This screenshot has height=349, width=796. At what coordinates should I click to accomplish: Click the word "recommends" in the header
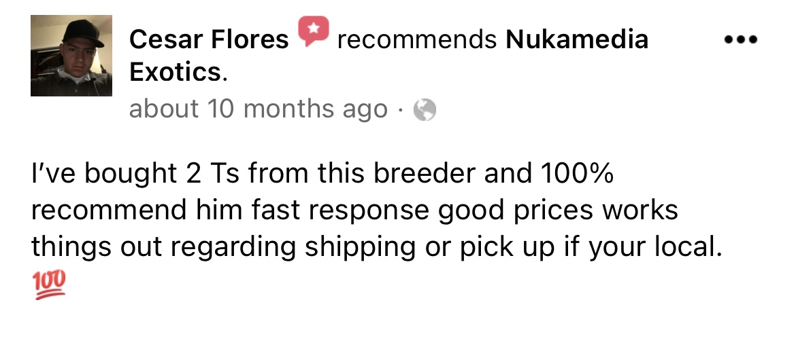pyautogui.click(x=417, y=39)
